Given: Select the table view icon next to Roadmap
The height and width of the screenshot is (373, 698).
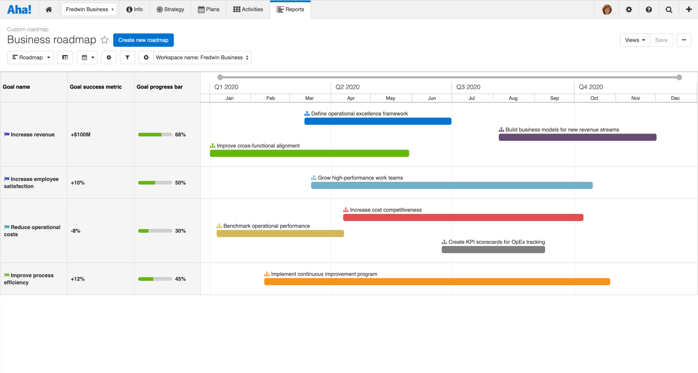Looking at the screenshot, I should coord(65,57).
